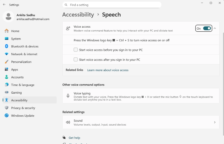Screen dimensions: 224x144
Task: Click the Accounts person icon
Action: tap(6, 77)
